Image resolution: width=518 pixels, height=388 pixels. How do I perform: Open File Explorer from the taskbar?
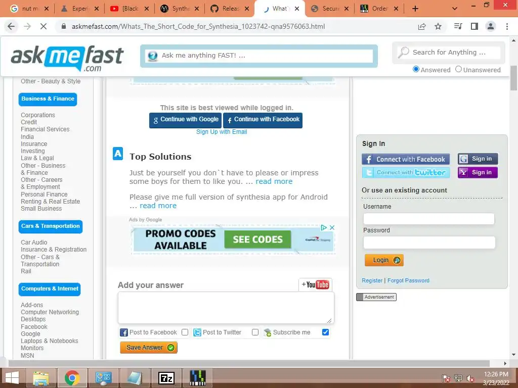point(40,378)
